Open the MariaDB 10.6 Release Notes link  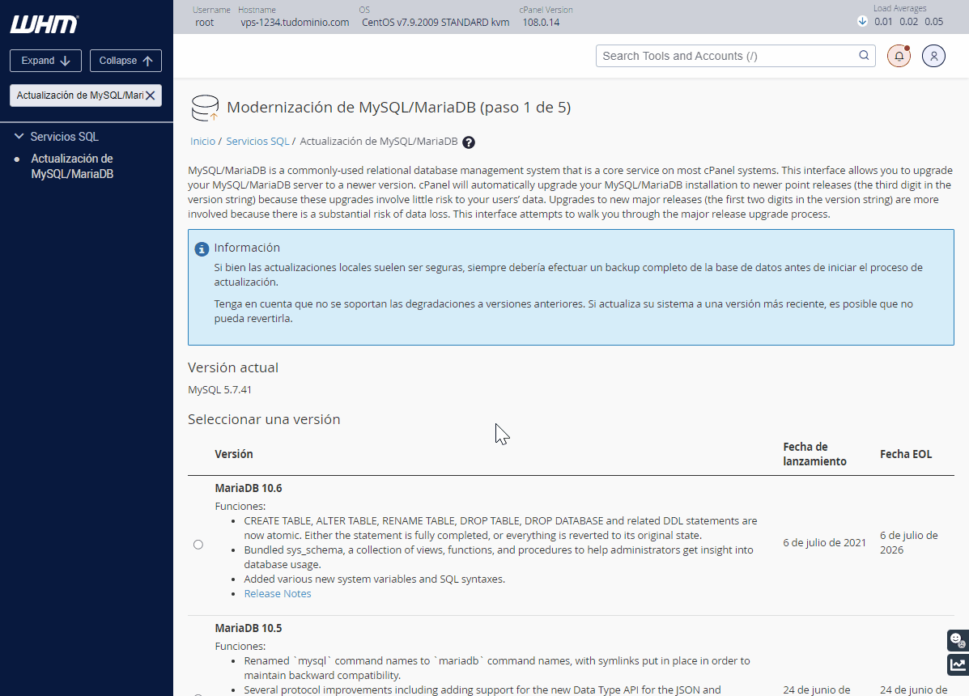coord(278,593)
